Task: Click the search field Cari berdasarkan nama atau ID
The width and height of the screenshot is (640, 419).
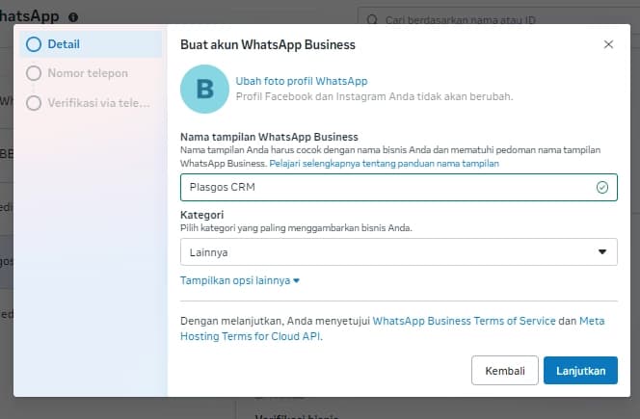Action: (498, 19)
